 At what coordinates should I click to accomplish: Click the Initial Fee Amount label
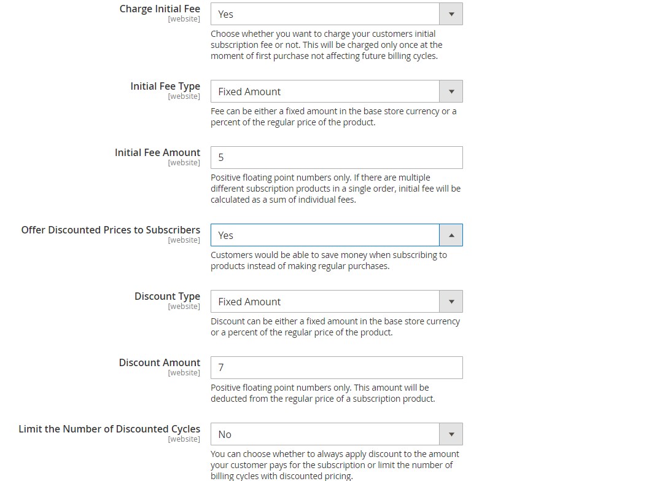point(157,152)
